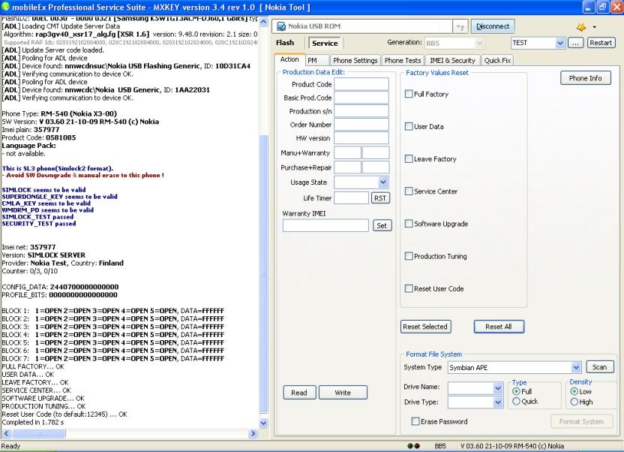Go to the Phone Tests tab
The image size is (624, 452).
click(x=402, y=60)
